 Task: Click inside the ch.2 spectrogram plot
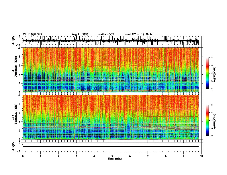point(111,117)
